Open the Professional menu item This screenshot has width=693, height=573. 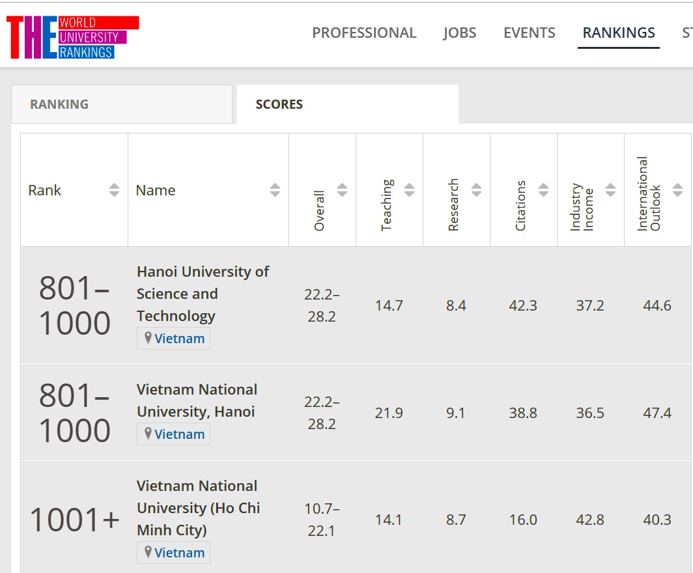pyautogui.click(x=364, y=33)
